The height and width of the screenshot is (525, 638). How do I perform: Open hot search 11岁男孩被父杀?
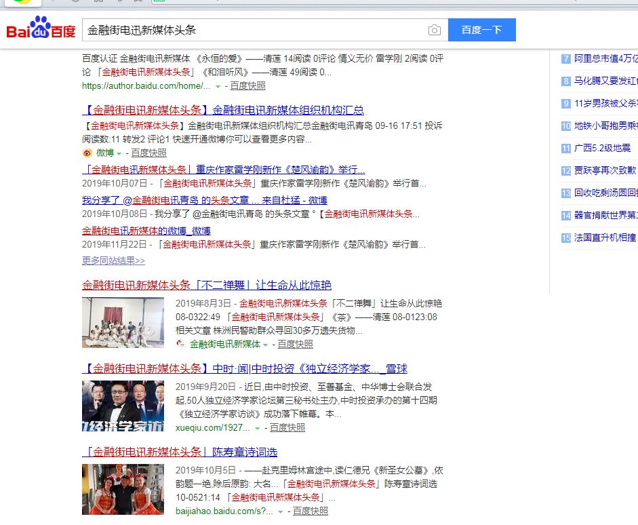(x=606, y=103)
